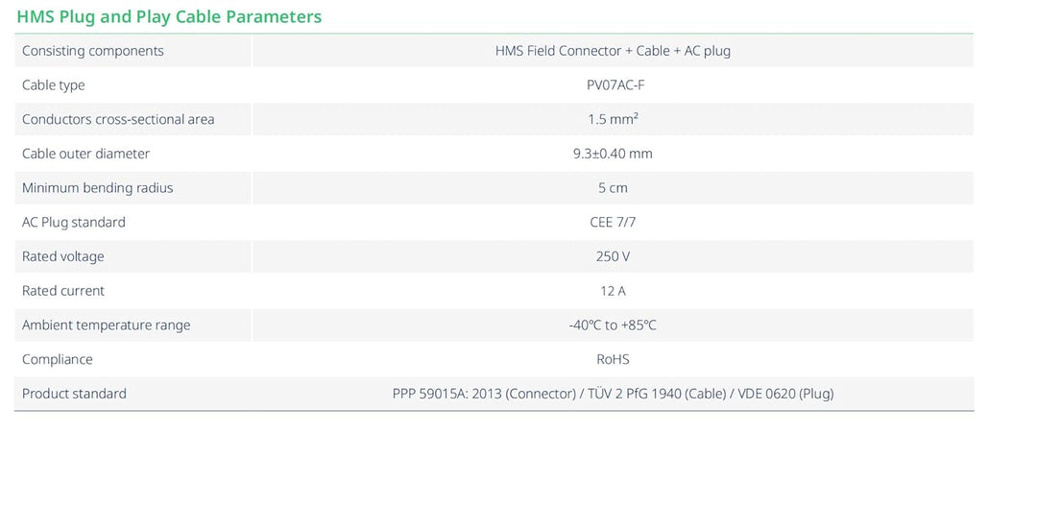Select the AC Plug standard label
The height and width of the screenshot is (505, 1037).
[x=73, y=222]
